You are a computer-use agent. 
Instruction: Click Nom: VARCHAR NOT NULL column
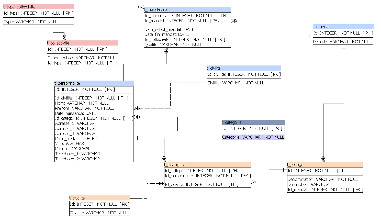point(82,103)
